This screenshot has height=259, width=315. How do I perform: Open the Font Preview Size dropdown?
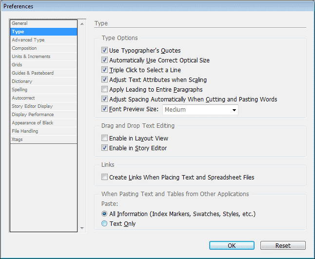pyautogui.click(x=200, y=110)
